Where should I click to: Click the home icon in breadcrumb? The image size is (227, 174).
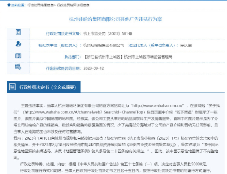pos(9,5)
